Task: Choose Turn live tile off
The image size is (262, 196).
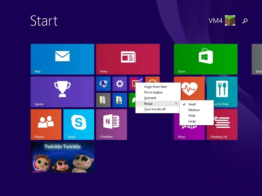Action: coord(158,109)
